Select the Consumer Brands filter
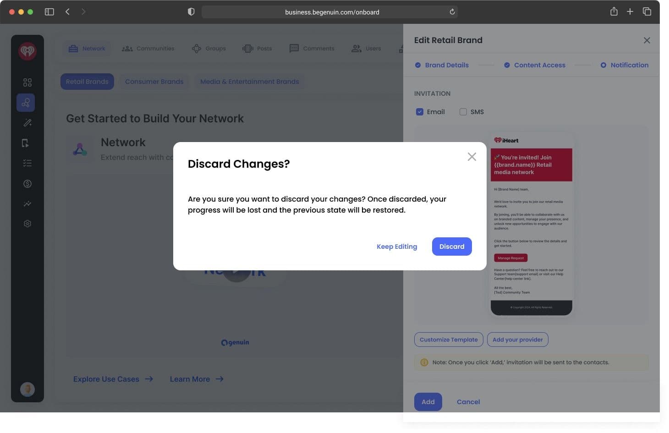 tap(154, 82)
